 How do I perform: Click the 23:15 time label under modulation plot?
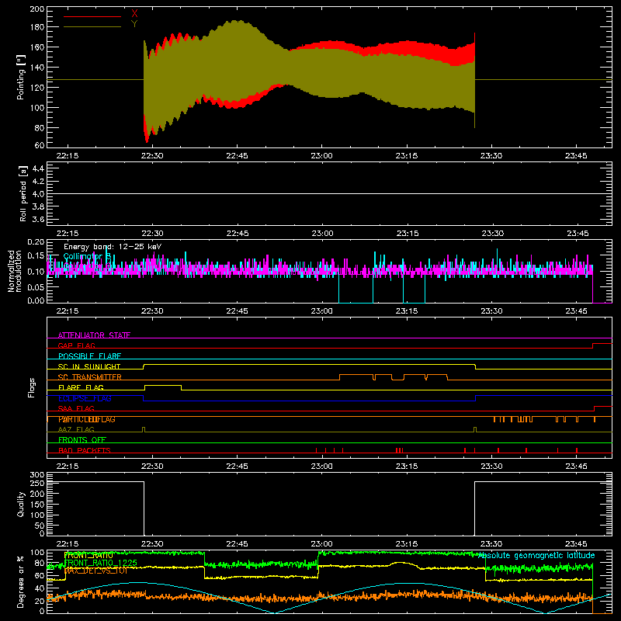[x=407, y=311]
